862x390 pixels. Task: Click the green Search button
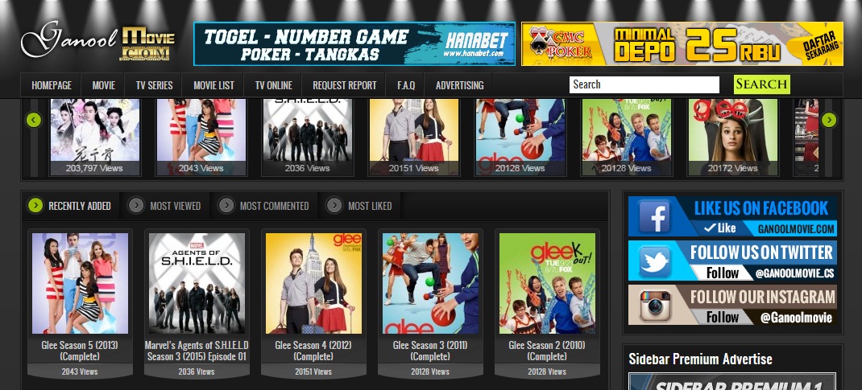[x=762, y=84]
